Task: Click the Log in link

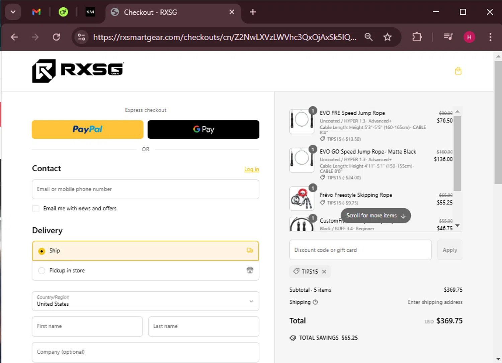Action: [x=252, y=169]
